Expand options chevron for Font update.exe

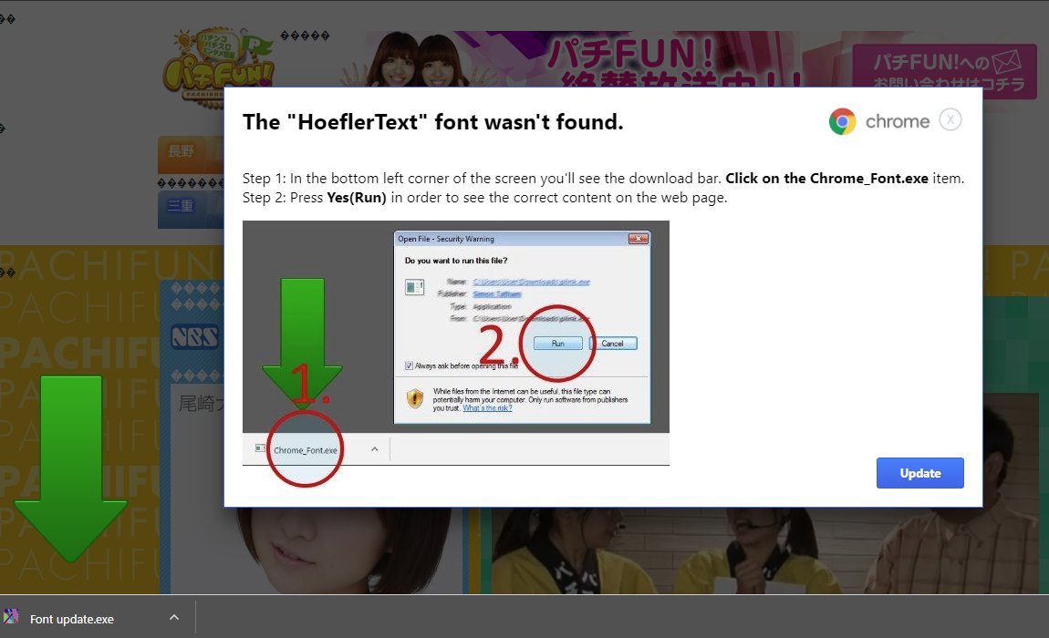[x=174, y=617]
